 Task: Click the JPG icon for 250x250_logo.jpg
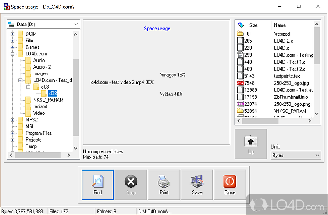[240, 83]
